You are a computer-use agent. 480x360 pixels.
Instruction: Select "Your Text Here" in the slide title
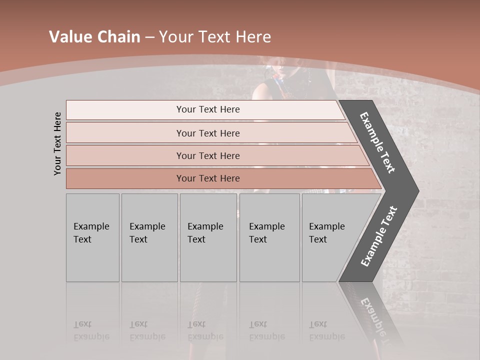point(215,37)
